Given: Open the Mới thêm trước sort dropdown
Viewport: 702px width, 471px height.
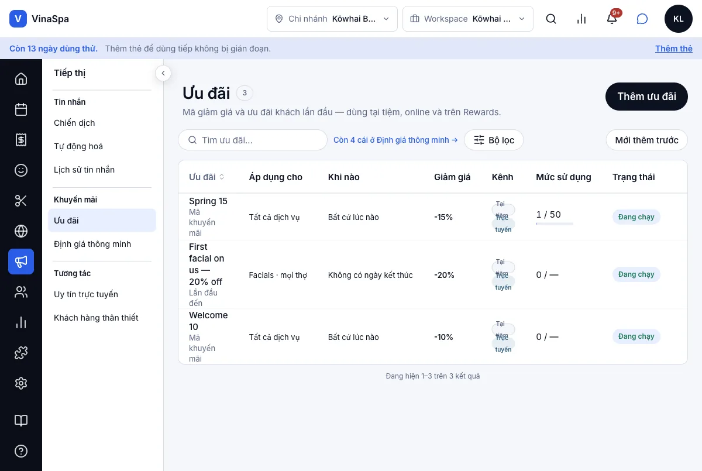Looking at the screenshot, I should point(646,140).
